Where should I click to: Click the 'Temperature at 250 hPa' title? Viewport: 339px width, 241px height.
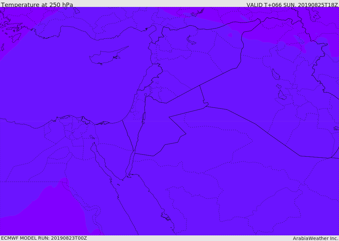[x=37, y=5]
